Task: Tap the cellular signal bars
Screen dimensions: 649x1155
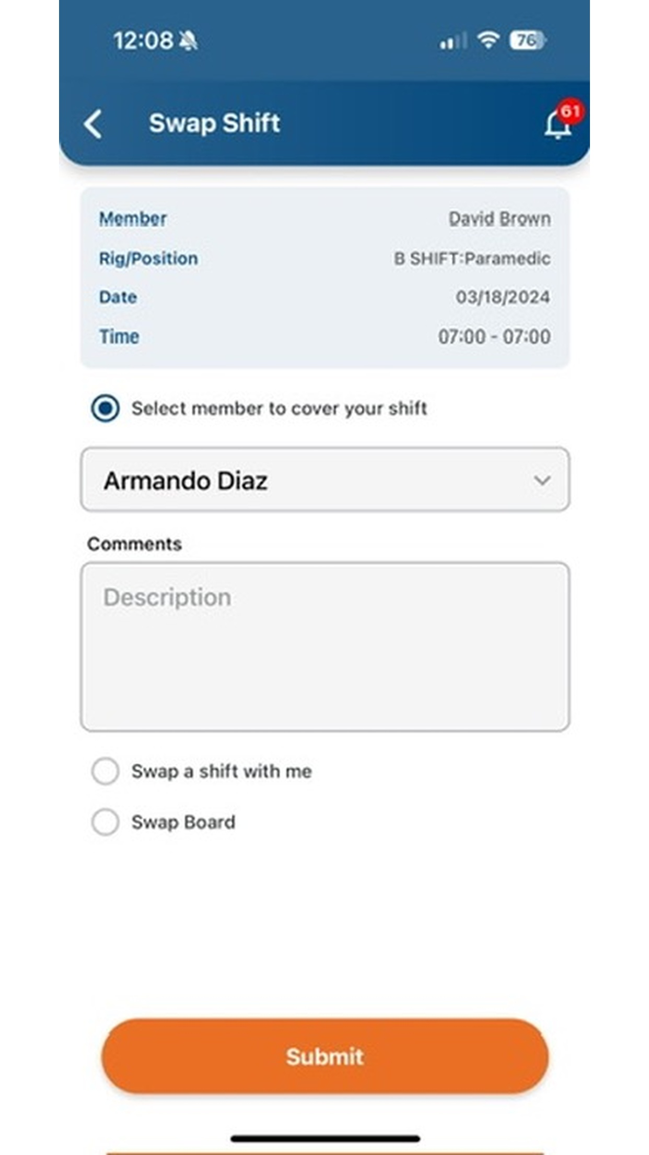Action: pos(453,41)
